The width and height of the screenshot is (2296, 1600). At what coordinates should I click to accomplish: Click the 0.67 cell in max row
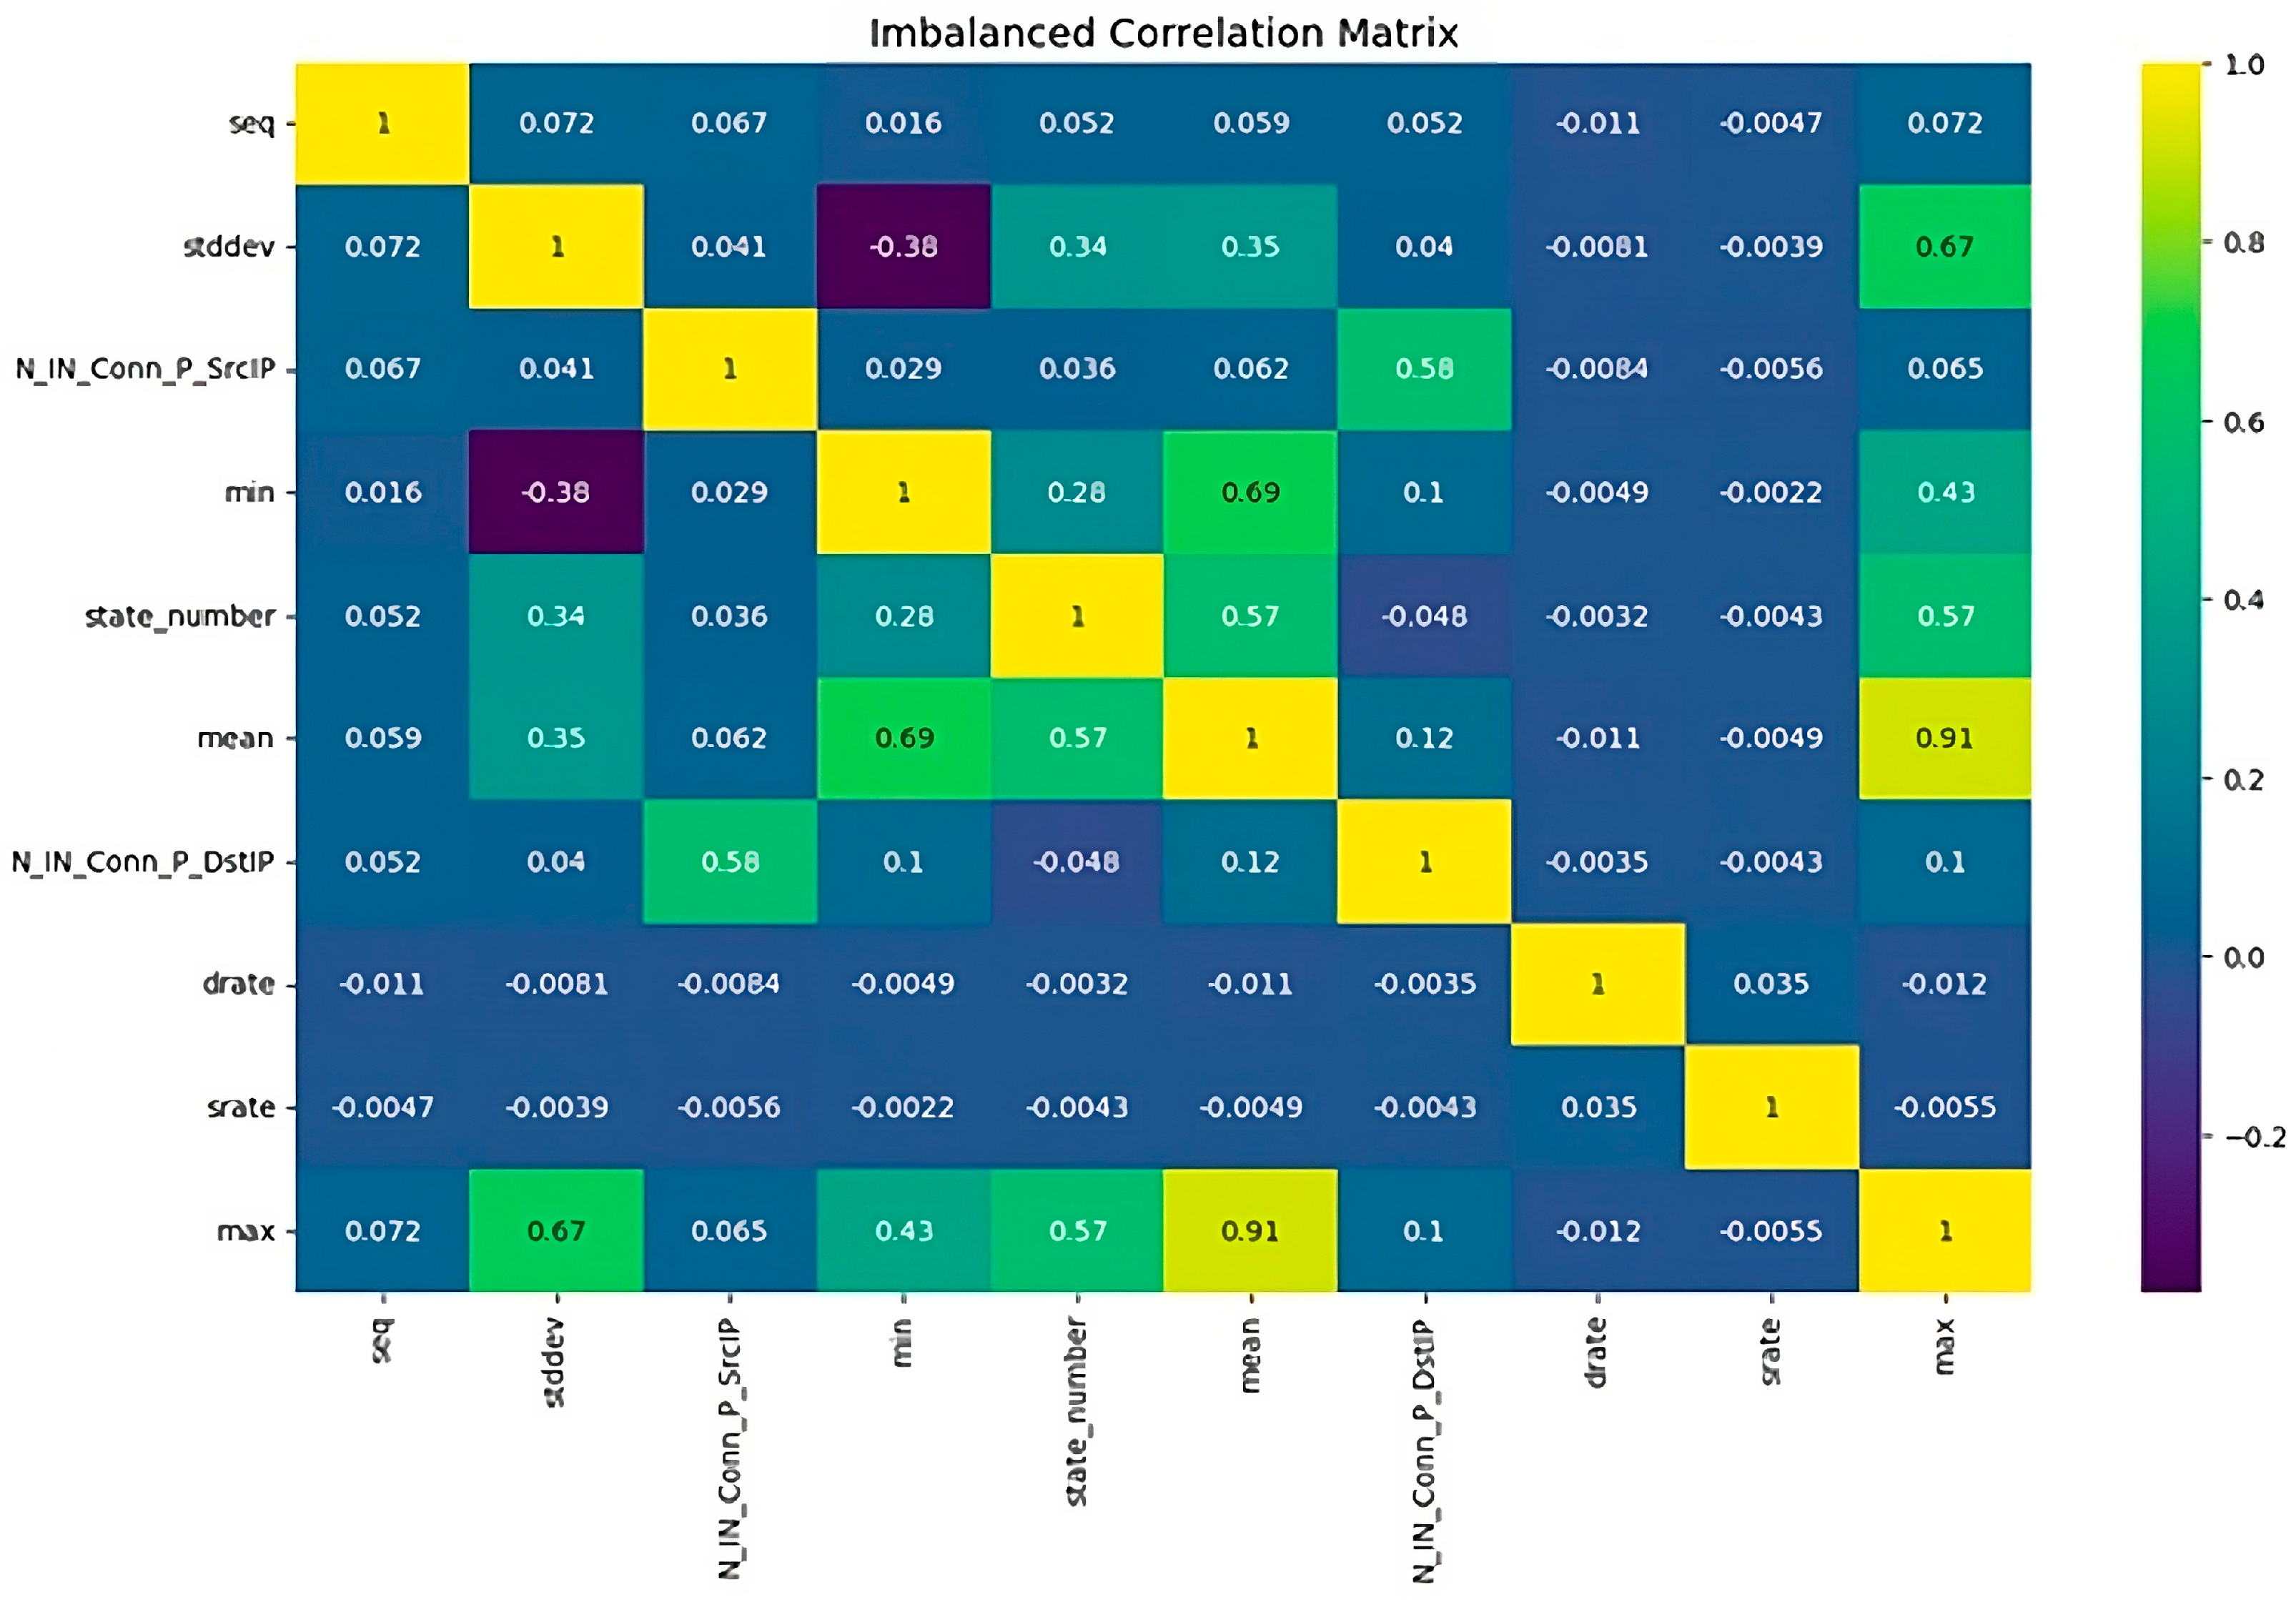(556, 1230)
